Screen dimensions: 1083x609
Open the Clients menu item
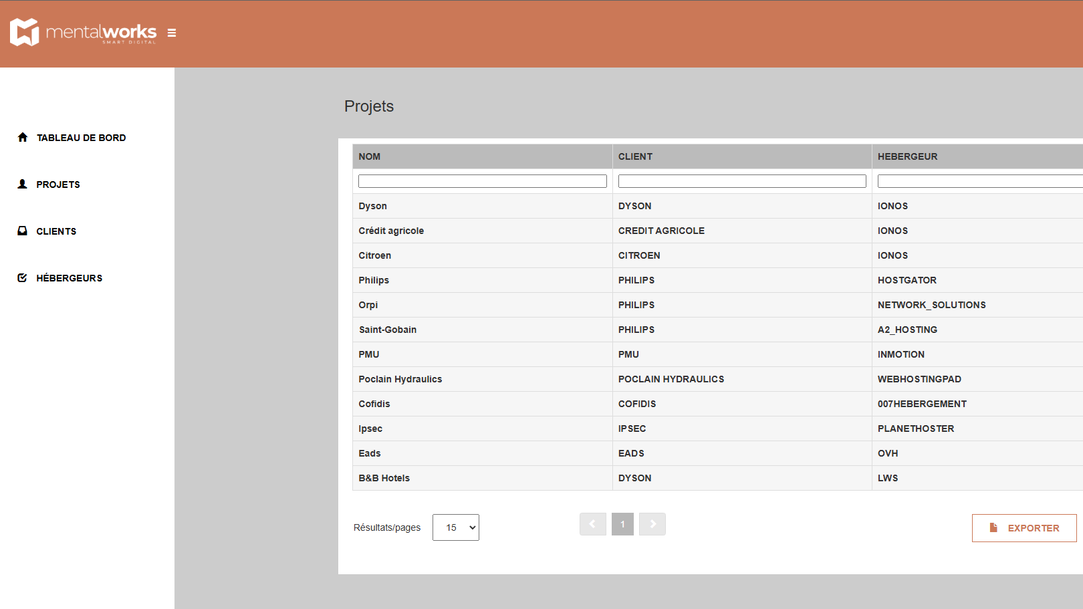coord(56,231)
